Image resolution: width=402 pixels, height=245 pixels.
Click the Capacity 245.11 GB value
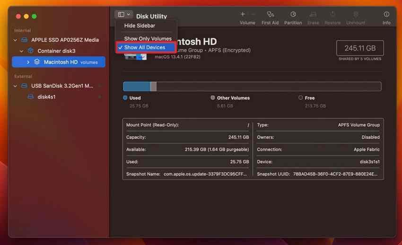point(238,137)
